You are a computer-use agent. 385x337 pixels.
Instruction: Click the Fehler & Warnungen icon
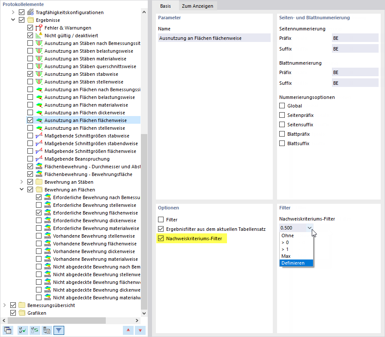click(39, 28)
